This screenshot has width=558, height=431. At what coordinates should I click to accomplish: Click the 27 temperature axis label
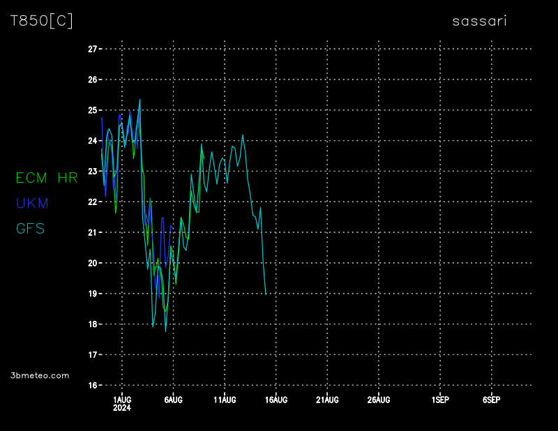pos(92,49)
